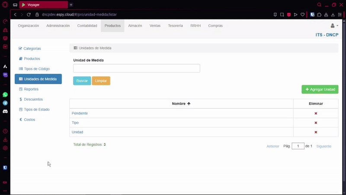Open sidebar three-dots setup menu
The width and height of the screenshot is (346, 195).
[5, 191]
